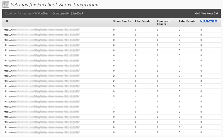
Task: Click the Click Counts 0 in row totaling 4
Action: pos(201,107)
